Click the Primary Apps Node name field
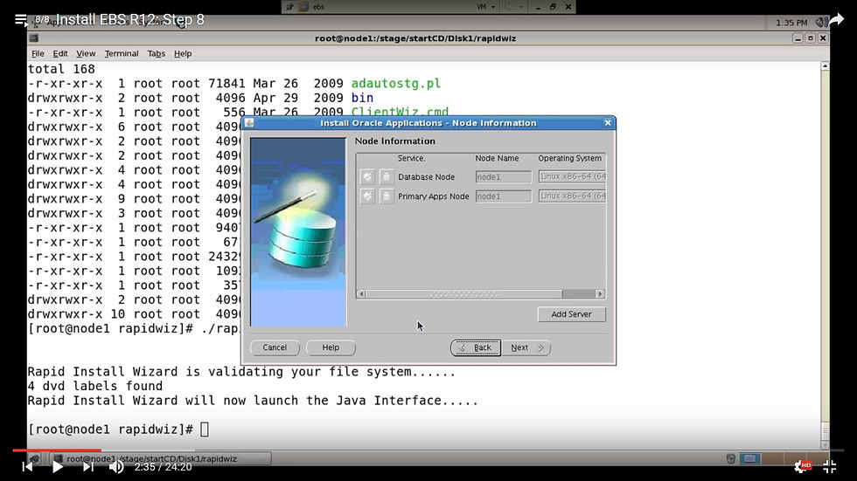857x481 pixels. click(504, 196)
